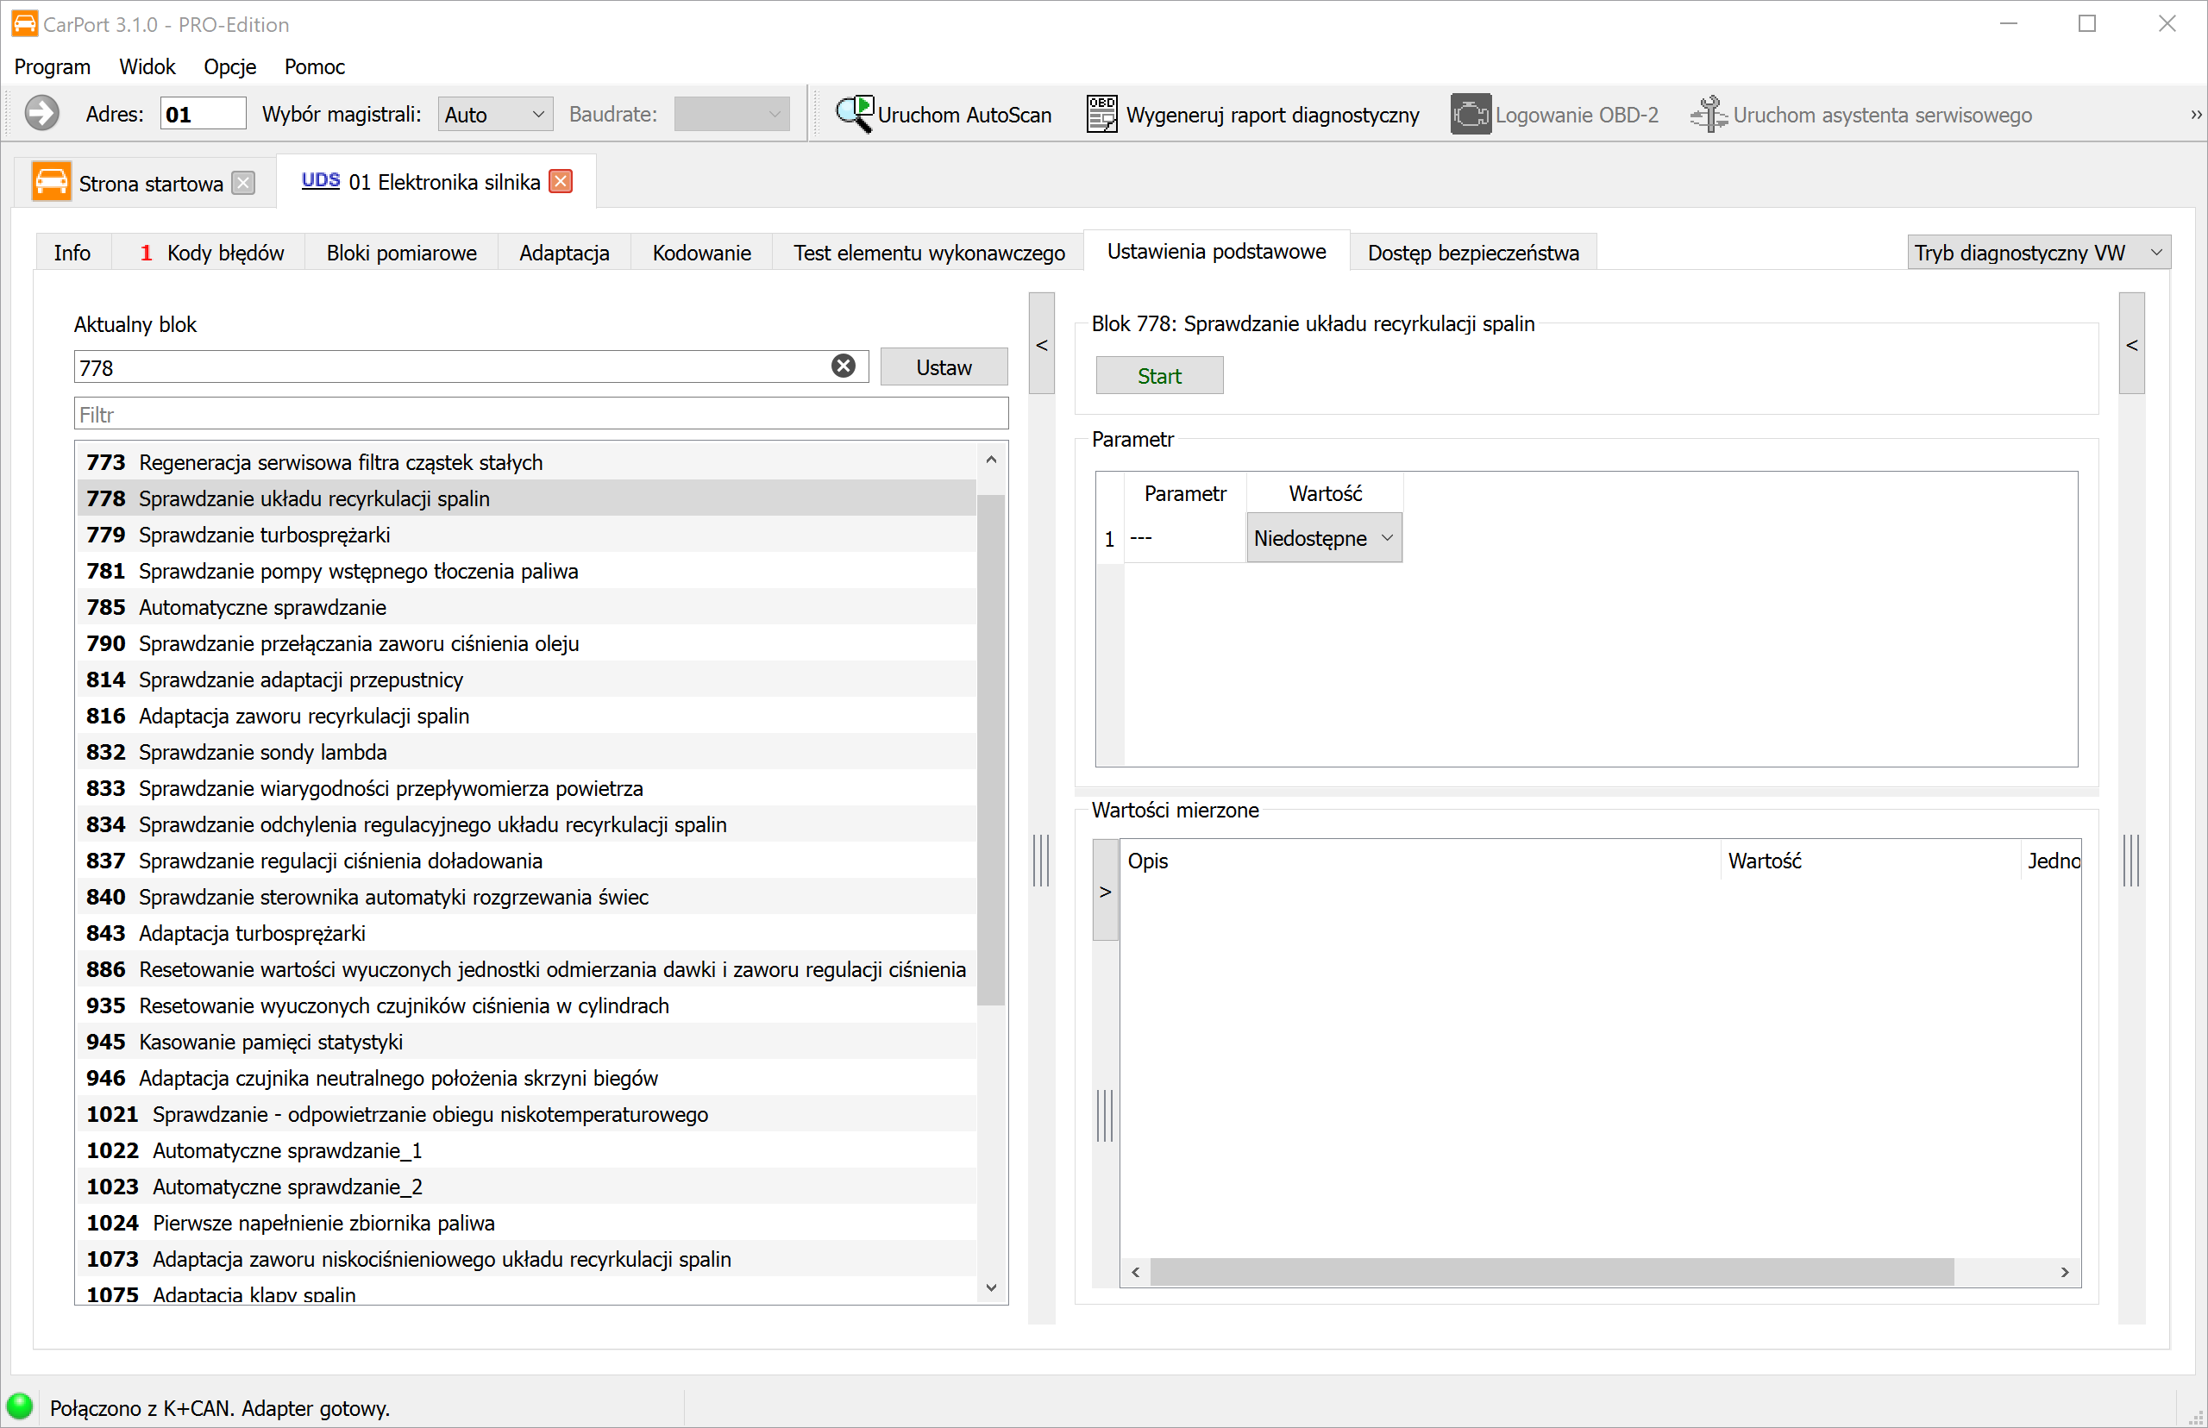Collapse the right-side panel arrow
The image size is (2208, 1428).
pos(2131,344)
